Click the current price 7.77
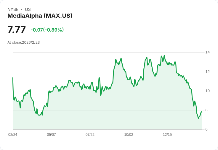 coord(17,30)
